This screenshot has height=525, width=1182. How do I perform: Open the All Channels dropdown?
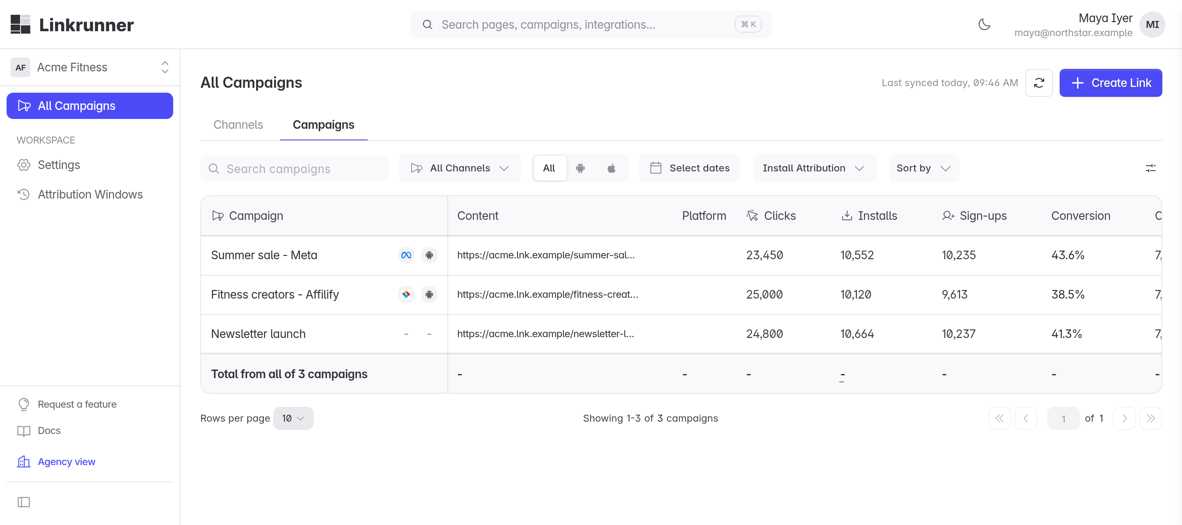(460, 168)
